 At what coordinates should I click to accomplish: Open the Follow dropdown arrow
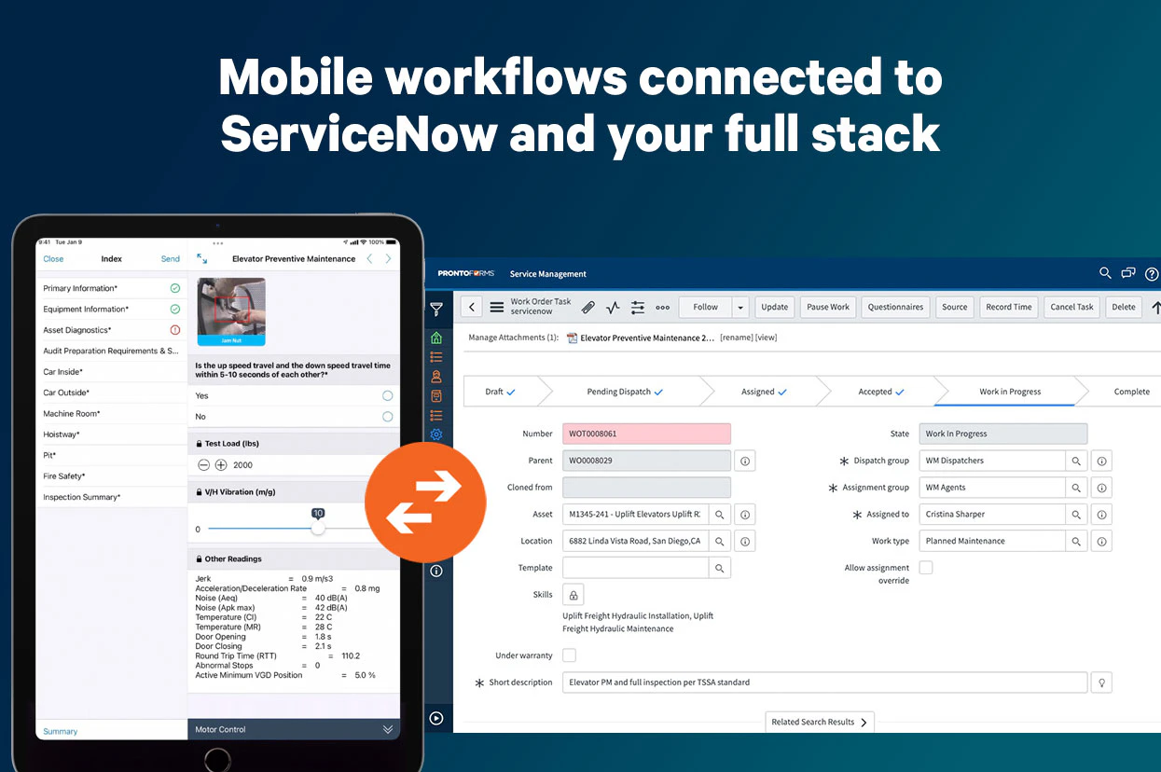click(740, 307)
